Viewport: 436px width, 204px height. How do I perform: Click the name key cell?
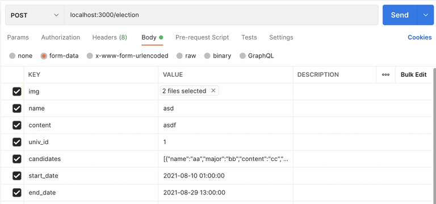point(91,108)
